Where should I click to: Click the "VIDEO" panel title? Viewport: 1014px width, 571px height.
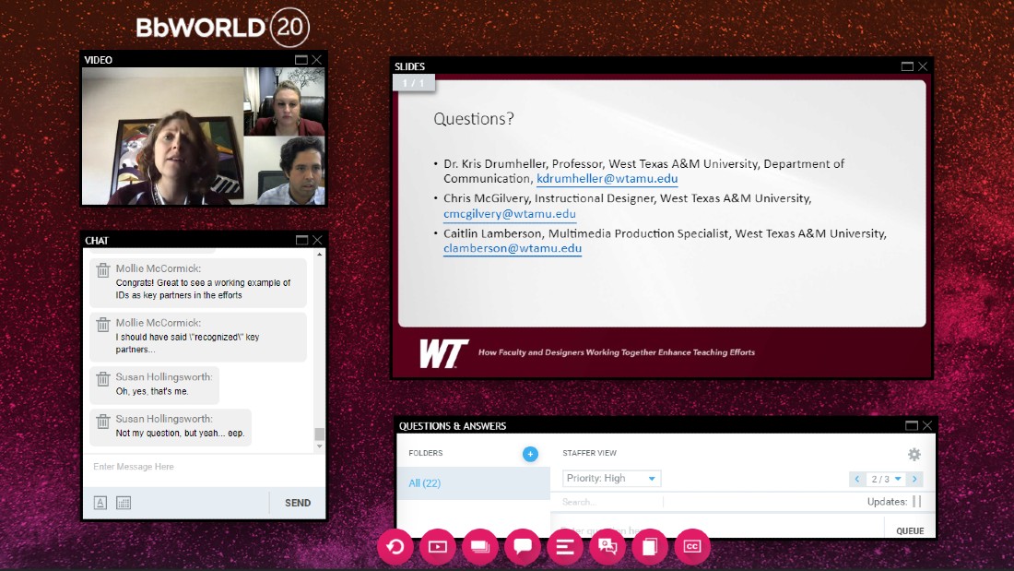tap(99, 60)
